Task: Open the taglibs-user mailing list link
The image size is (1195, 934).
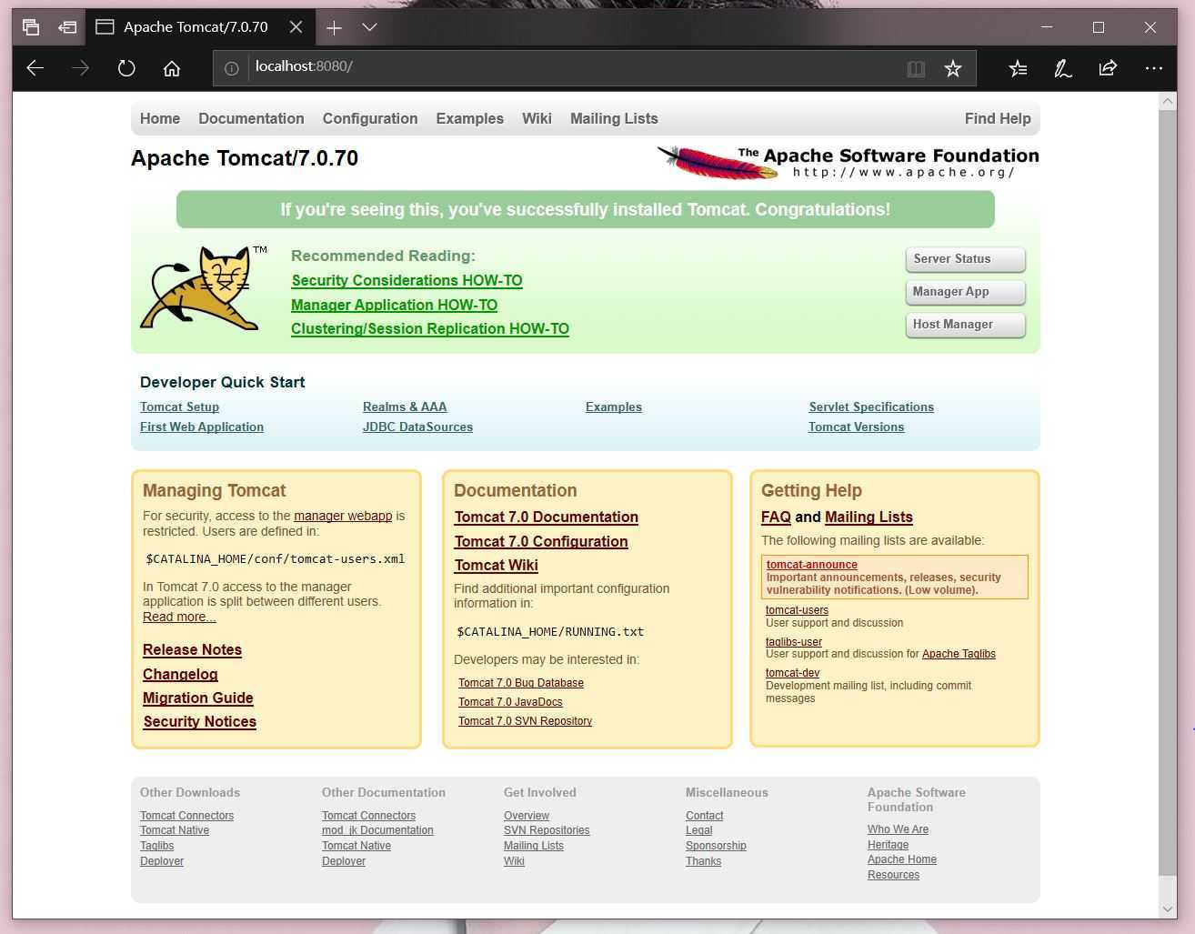Action: [x=794, y=642]
